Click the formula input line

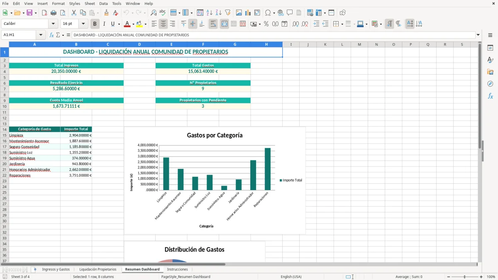[x=273, y=35]
